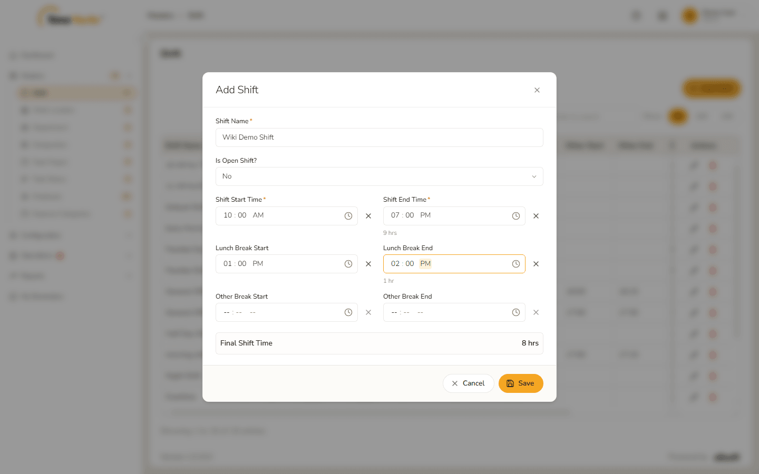
Task: Open clock picker for Lunch Break End
Action: (516, 264)
